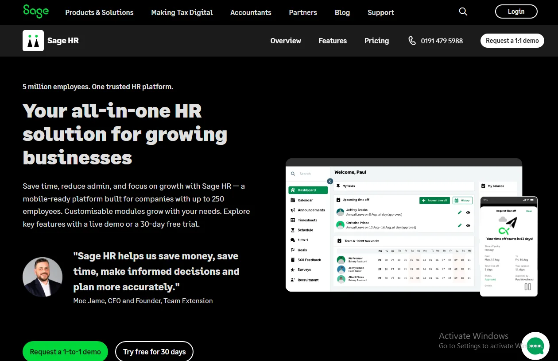Screen dimensions: 558x361
Task: Click Try free for 30 days
Action: click(x=154, y=352)
